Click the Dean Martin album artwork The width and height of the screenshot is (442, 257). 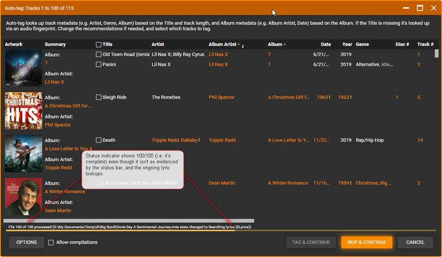click(23, 197)
